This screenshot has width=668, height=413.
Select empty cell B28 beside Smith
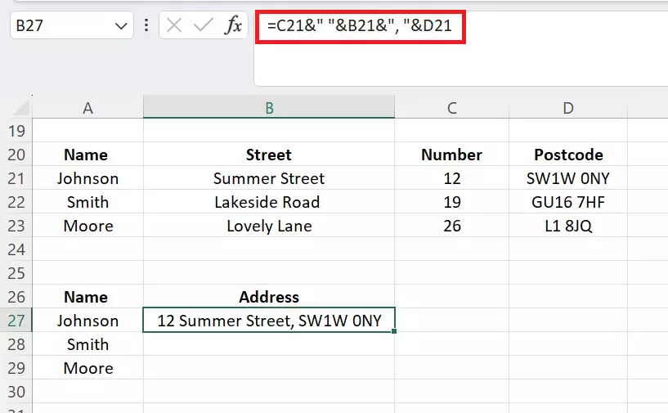(269, 344)
